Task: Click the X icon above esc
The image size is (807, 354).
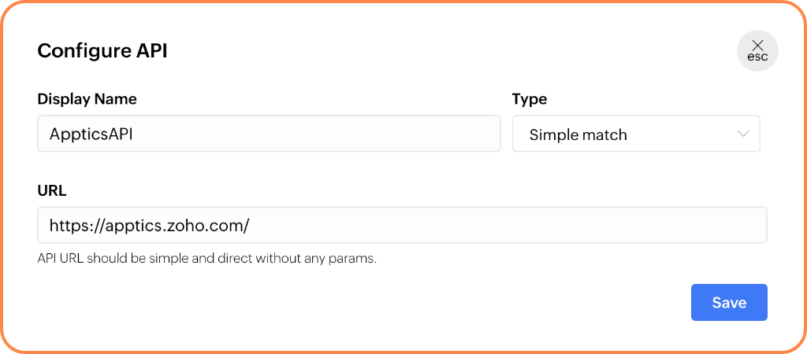Action: point(757,45)
